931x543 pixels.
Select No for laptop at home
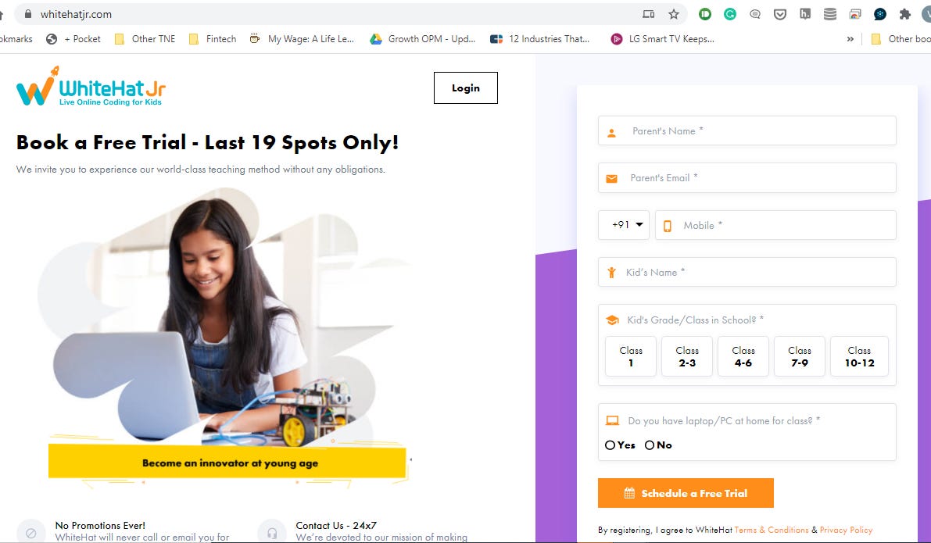click(658, 445)
